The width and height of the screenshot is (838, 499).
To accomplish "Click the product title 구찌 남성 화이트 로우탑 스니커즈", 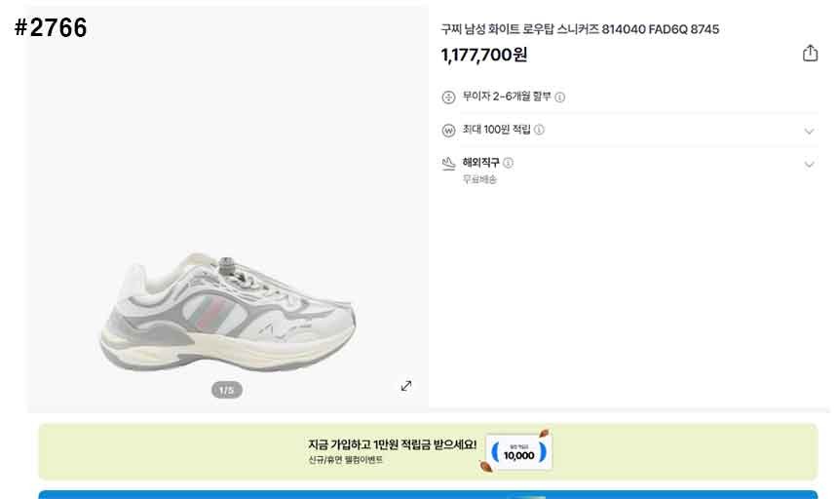I will [519, 29].
